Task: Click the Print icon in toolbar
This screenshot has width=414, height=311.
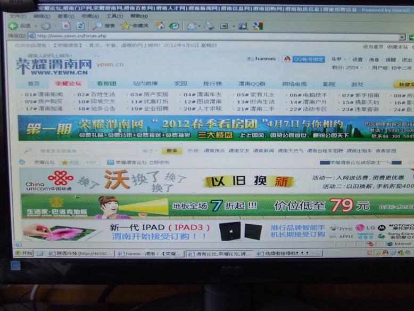Action: [209, 26]
